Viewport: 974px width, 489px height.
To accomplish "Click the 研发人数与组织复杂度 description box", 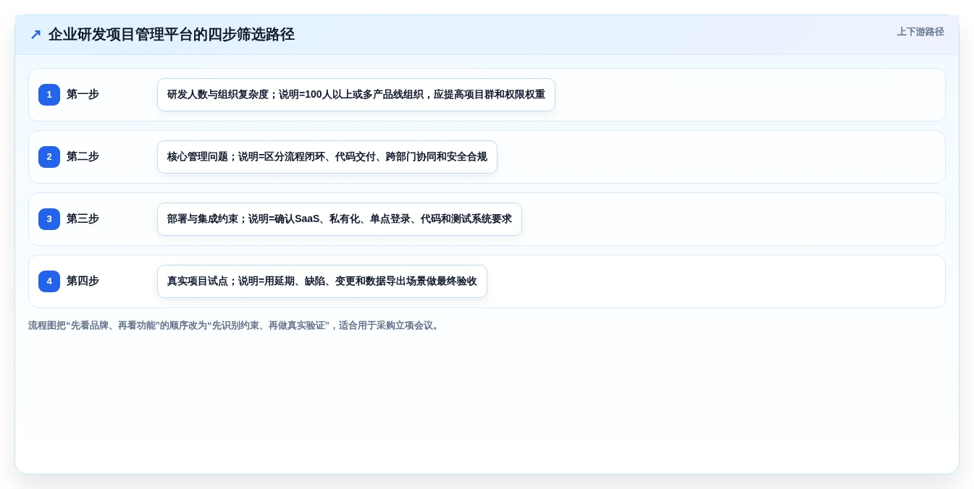I will coord(356,95).
